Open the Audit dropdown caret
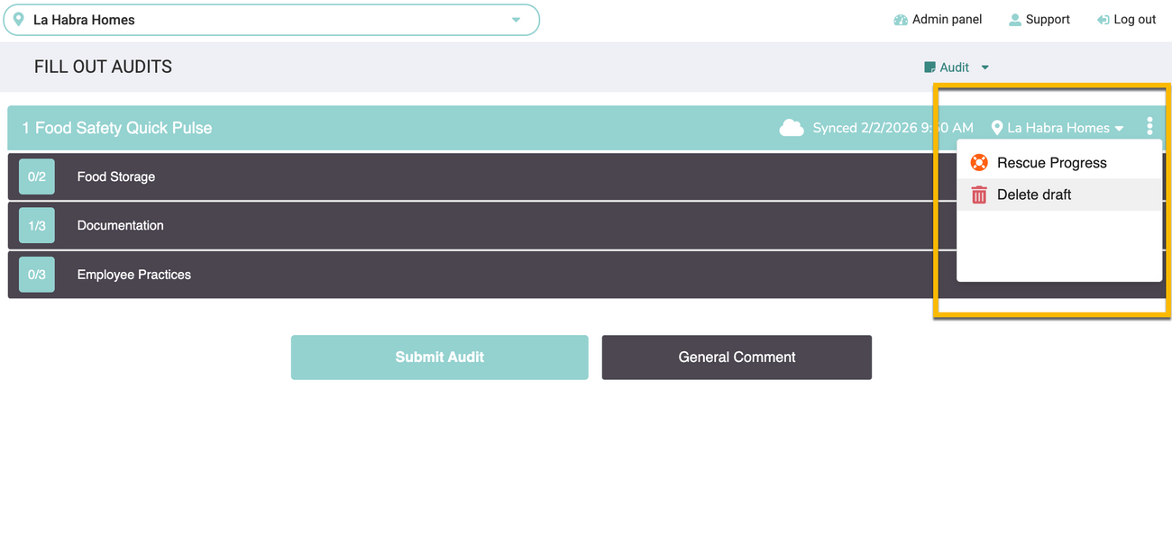 (x=984, y=68)
